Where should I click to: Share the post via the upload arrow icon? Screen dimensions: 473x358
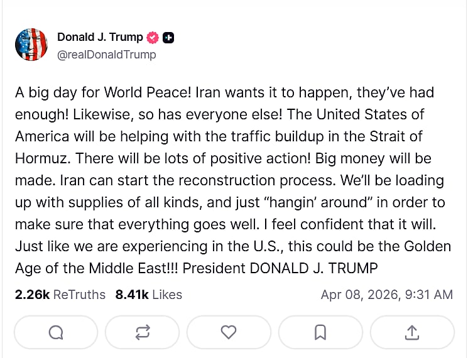412,332
